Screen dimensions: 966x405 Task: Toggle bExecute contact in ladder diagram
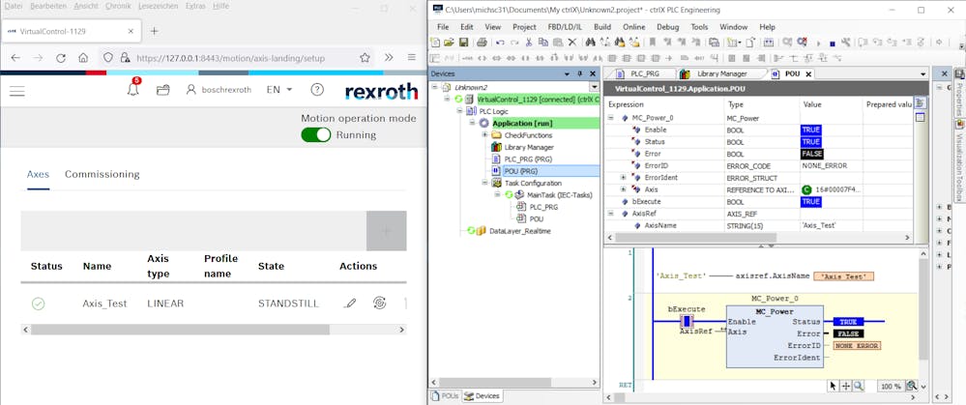click(x=687, y=321)
